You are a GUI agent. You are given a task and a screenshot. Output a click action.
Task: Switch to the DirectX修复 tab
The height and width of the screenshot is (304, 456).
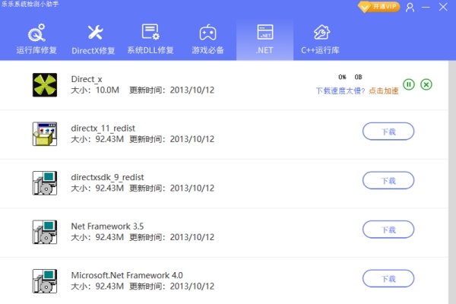click(93, 40)
